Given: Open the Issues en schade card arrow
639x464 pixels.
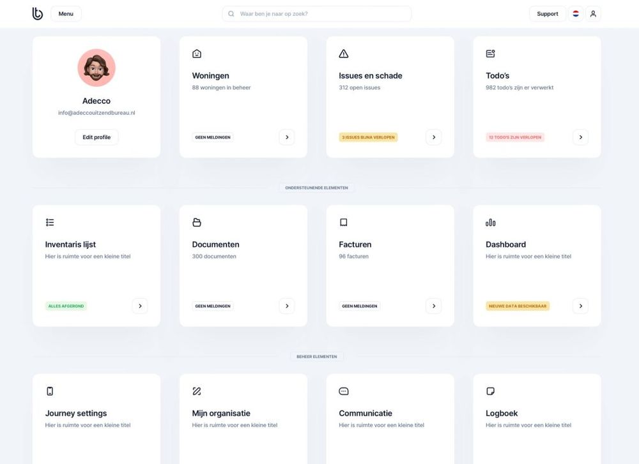Looking at the screenshot, I should click(x=434, y=137).
